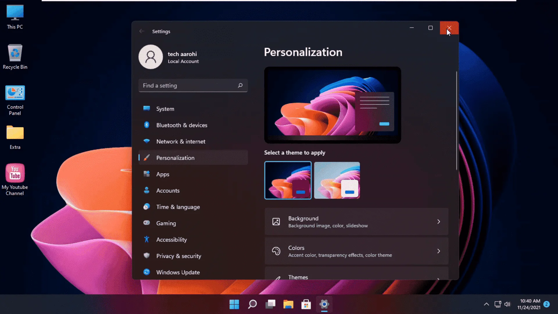Click the Colors palette icon
This screenshot has width=558, height=314.
click(x=276, y=251)
